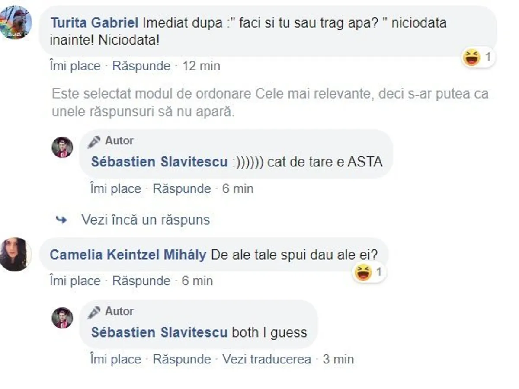Click the laughing reaction on Turita's comment
519x389 pixels.
point(472,57)
